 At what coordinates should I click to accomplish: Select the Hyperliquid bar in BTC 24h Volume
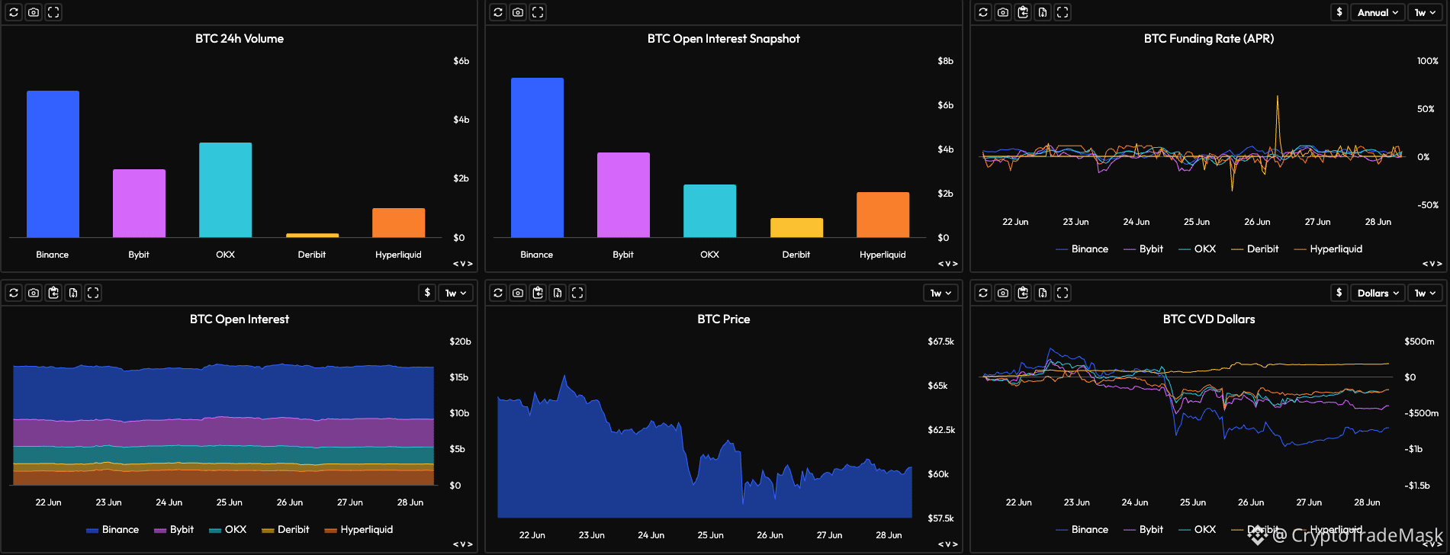(398, 223)
